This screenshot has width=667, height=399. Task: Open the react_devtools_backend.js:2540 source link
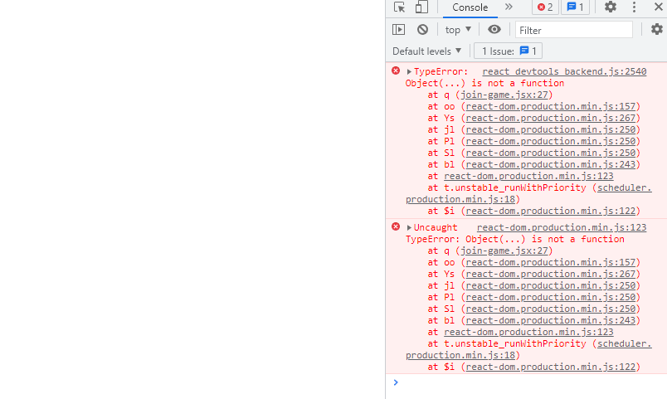[564, 71]
